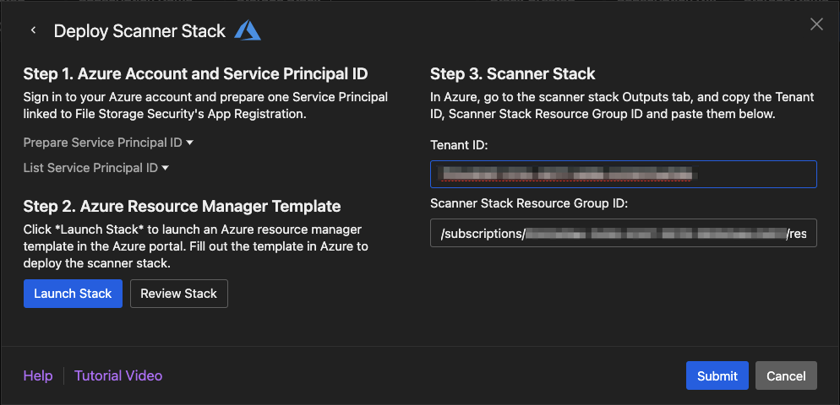This screenshot has width=840, height=405.
Task: Click the Step 3 instruction paragraph text
Action: pos(621,105)
